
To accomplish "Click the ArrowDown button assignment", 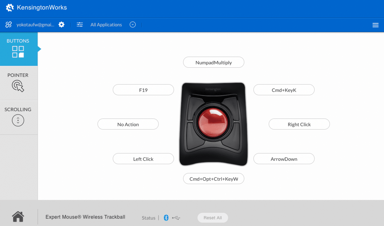I will click(284, 159).
